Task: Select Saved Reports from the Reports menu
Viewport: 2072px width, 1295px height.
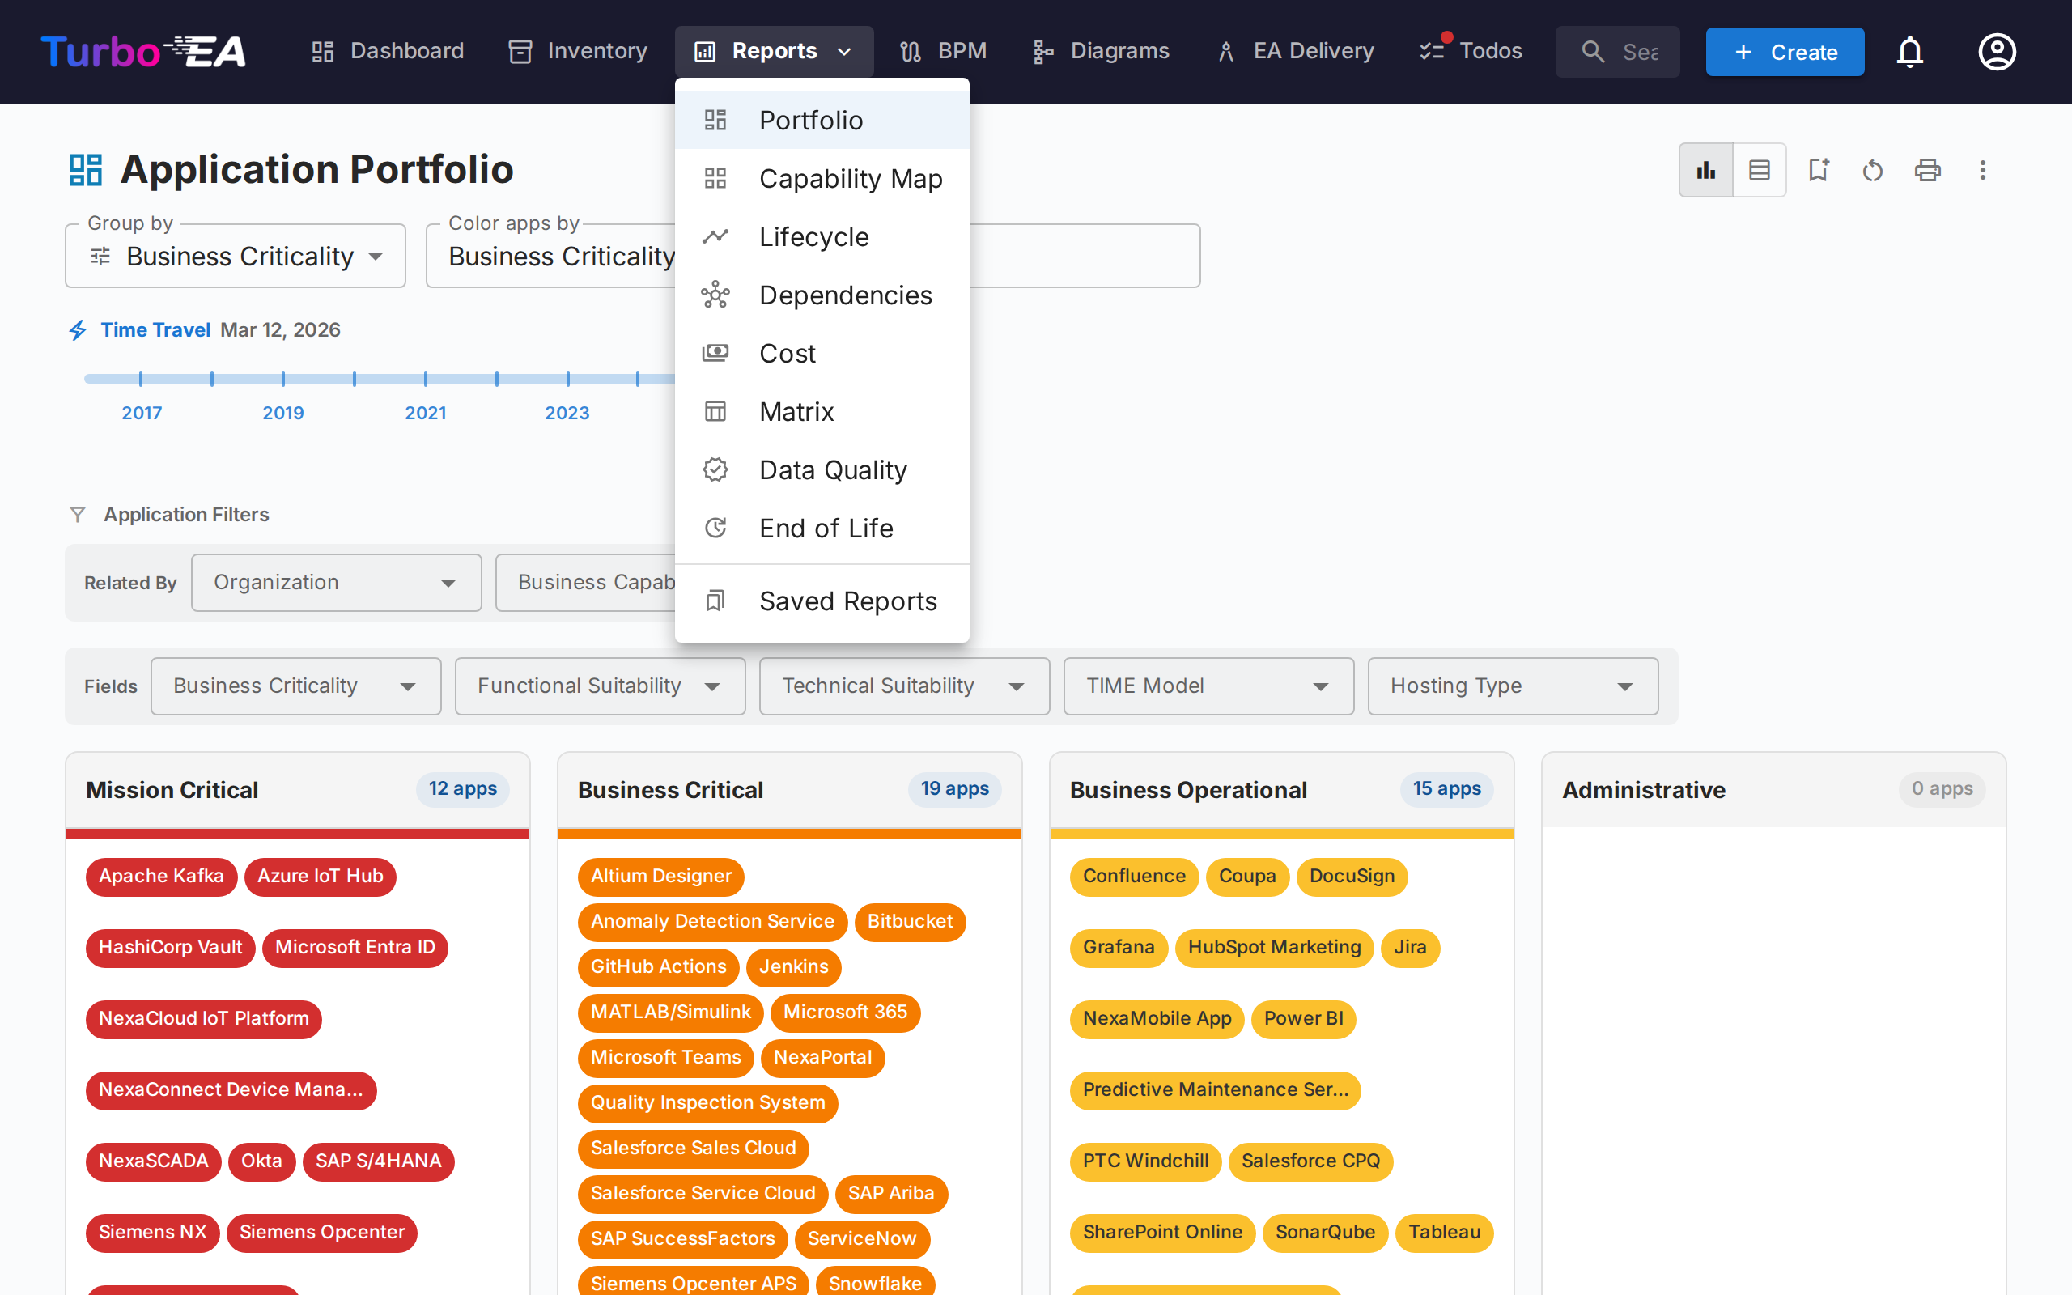Action: click(847, 601)
